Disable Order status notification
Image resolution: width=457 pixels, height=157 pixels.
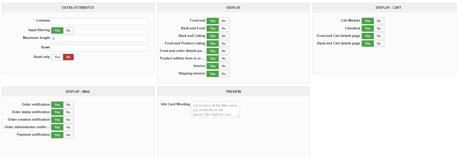(68, 112)
